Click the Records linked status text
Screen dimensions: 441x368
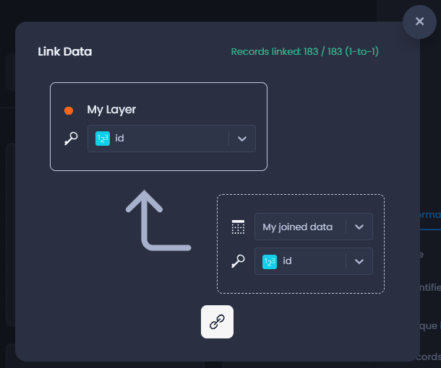pyautogui.click(x=305, y=52)
